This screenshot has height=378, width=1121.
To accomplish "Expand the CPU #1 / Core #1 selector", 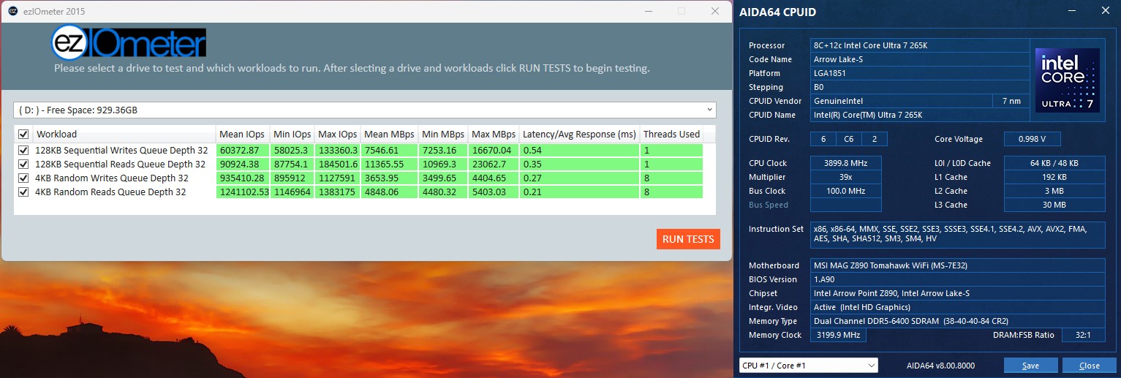I will point(808,366).
